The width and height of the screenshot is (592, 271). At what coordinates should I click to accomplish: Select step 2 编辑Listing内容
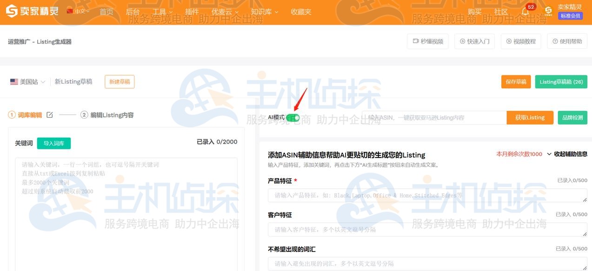click(107, 115)
